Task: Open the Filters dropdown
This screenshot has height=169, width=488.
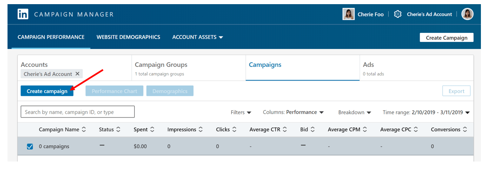Action: (241, 112)
